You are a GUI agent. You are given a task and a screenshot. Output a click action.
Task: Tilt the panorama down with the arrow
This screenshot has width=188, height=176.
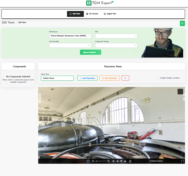tap(125, 161)
